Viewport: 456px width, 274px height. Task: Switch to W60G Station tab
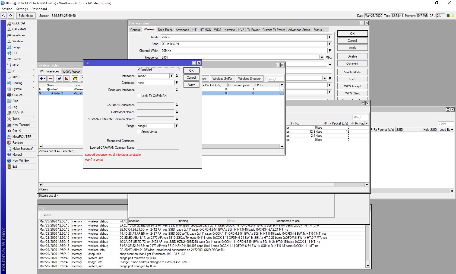click(x=71, y=72)
